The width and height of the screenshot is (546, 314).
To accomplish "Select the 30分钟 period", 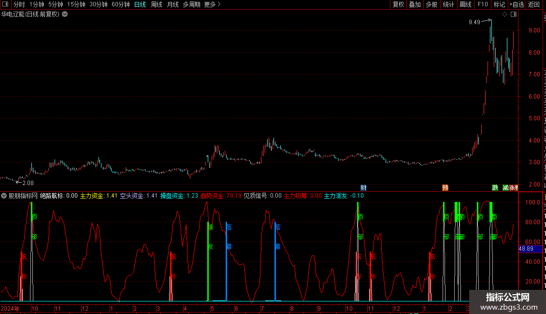I will [98, 4].
